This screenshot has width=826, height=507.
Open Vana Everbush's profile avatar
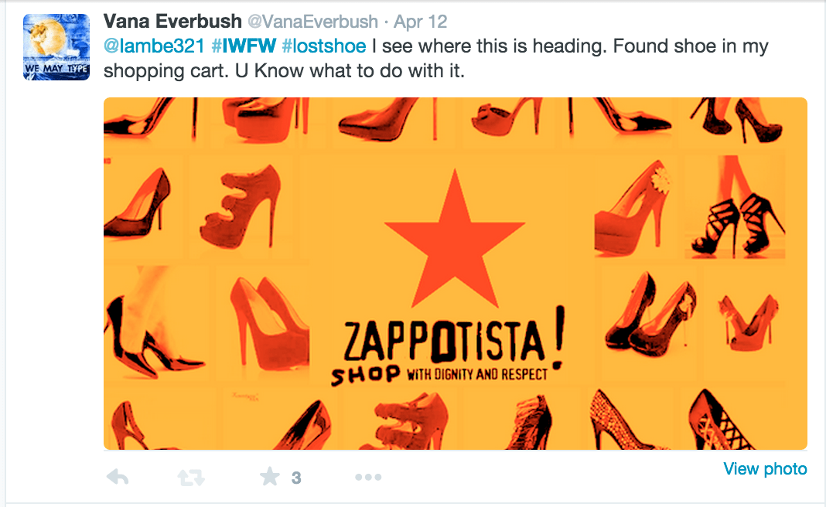(x=57, y=48)
